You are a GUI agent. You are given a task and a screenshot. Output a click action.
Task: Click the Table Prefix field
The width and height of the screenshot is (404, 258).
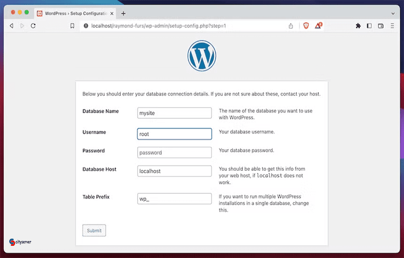tap(174, 199)
